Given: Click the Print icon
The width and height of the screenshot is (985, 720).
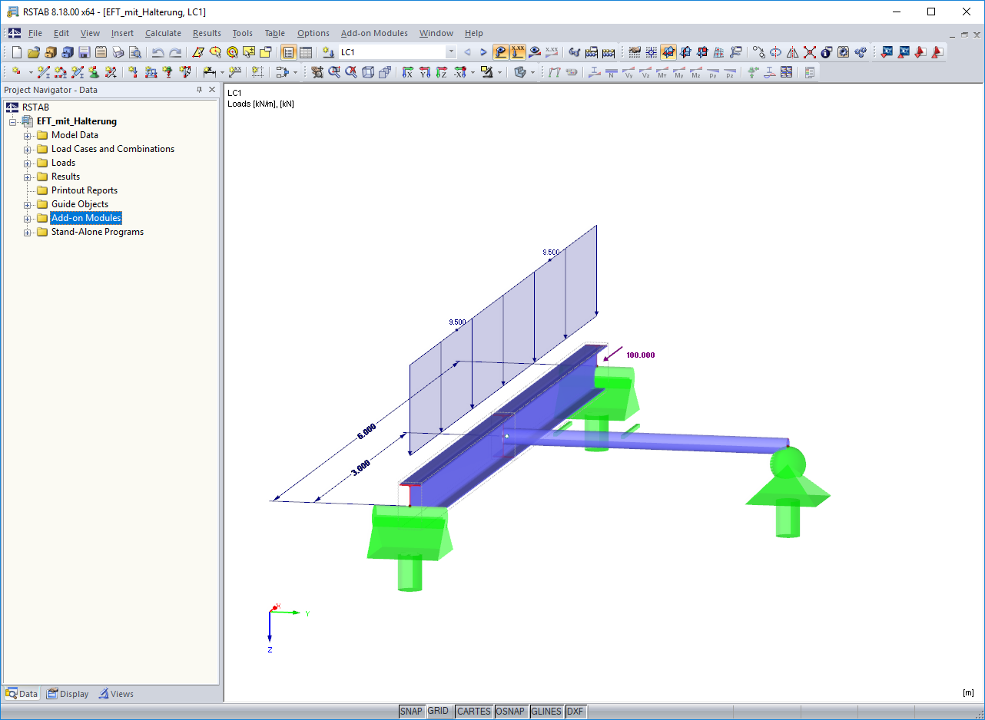Looking at the screenshot, I should pyautogui.click(x=118, y=52).
